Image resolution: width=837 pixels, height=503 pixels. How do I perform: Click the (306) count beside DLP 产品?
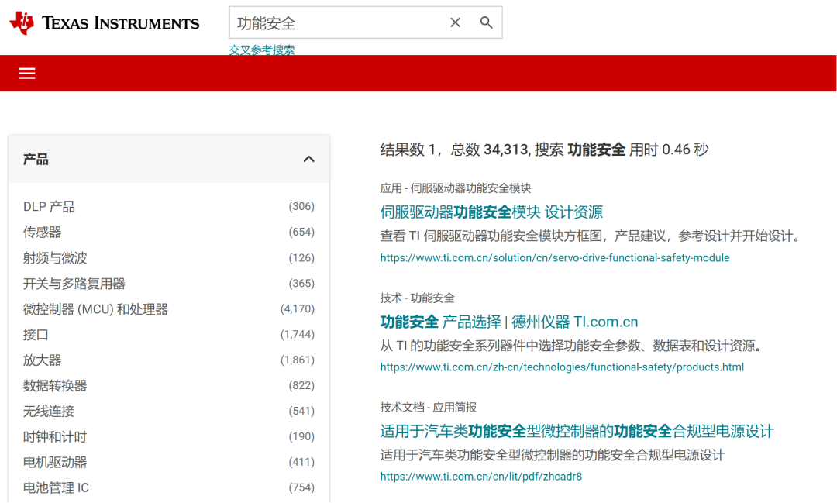(301, 207)
